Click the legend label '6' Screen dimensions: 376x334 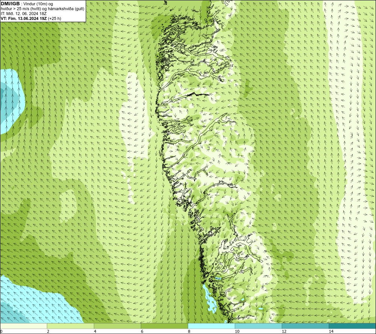pos(142,331)
